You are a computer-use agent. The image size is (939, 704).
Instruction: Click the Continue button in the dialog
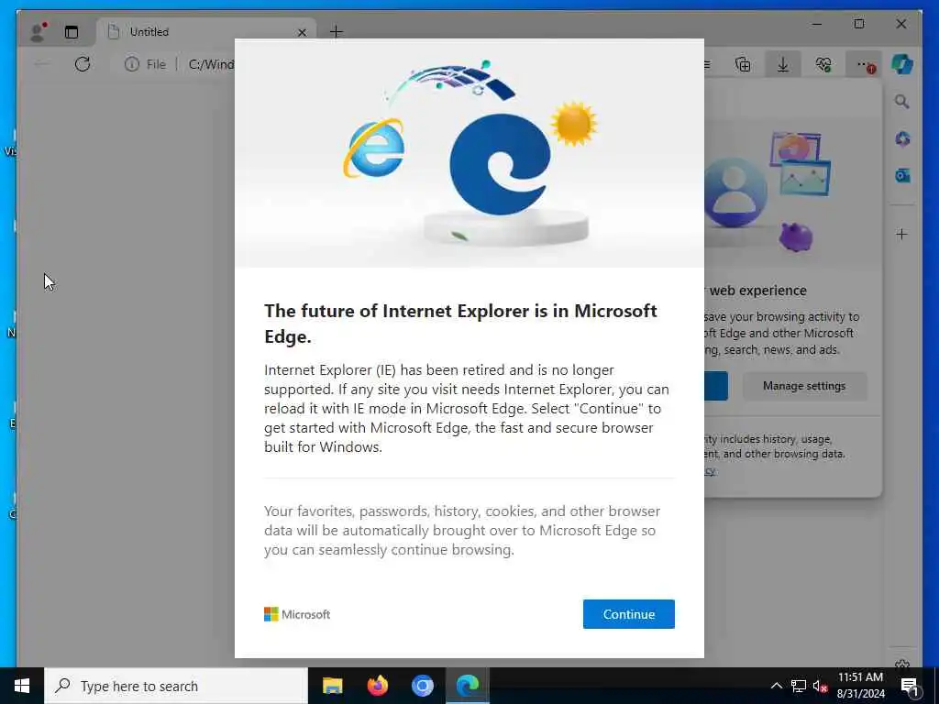628,613
